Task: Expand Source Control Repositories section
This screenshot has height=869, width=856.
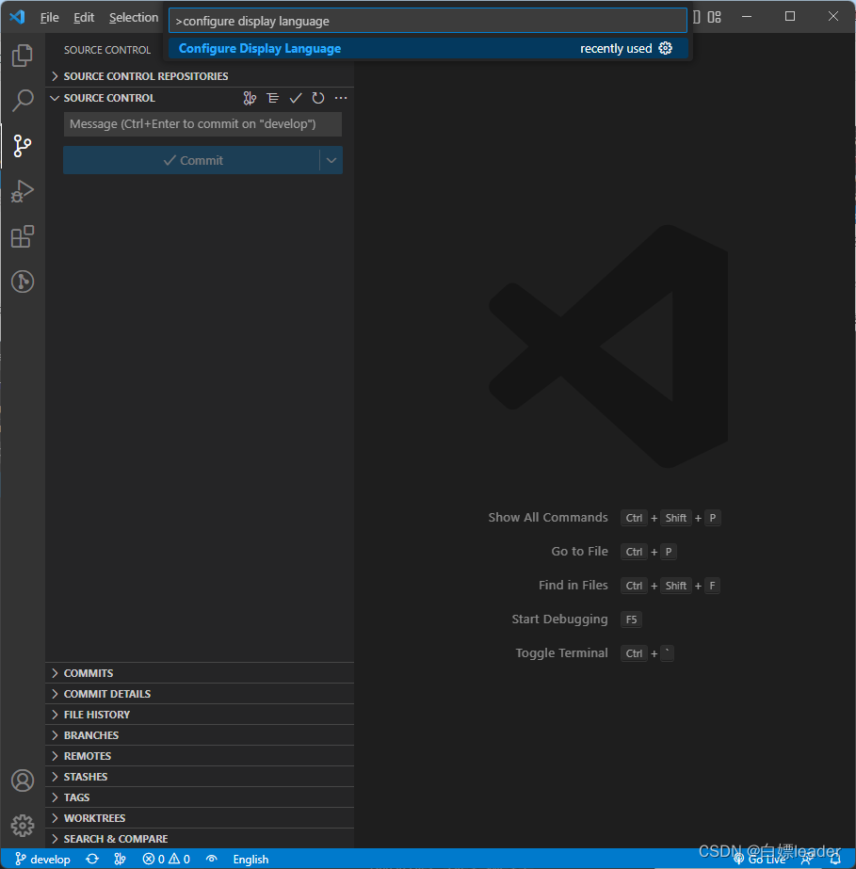Action: pos(200,76)
